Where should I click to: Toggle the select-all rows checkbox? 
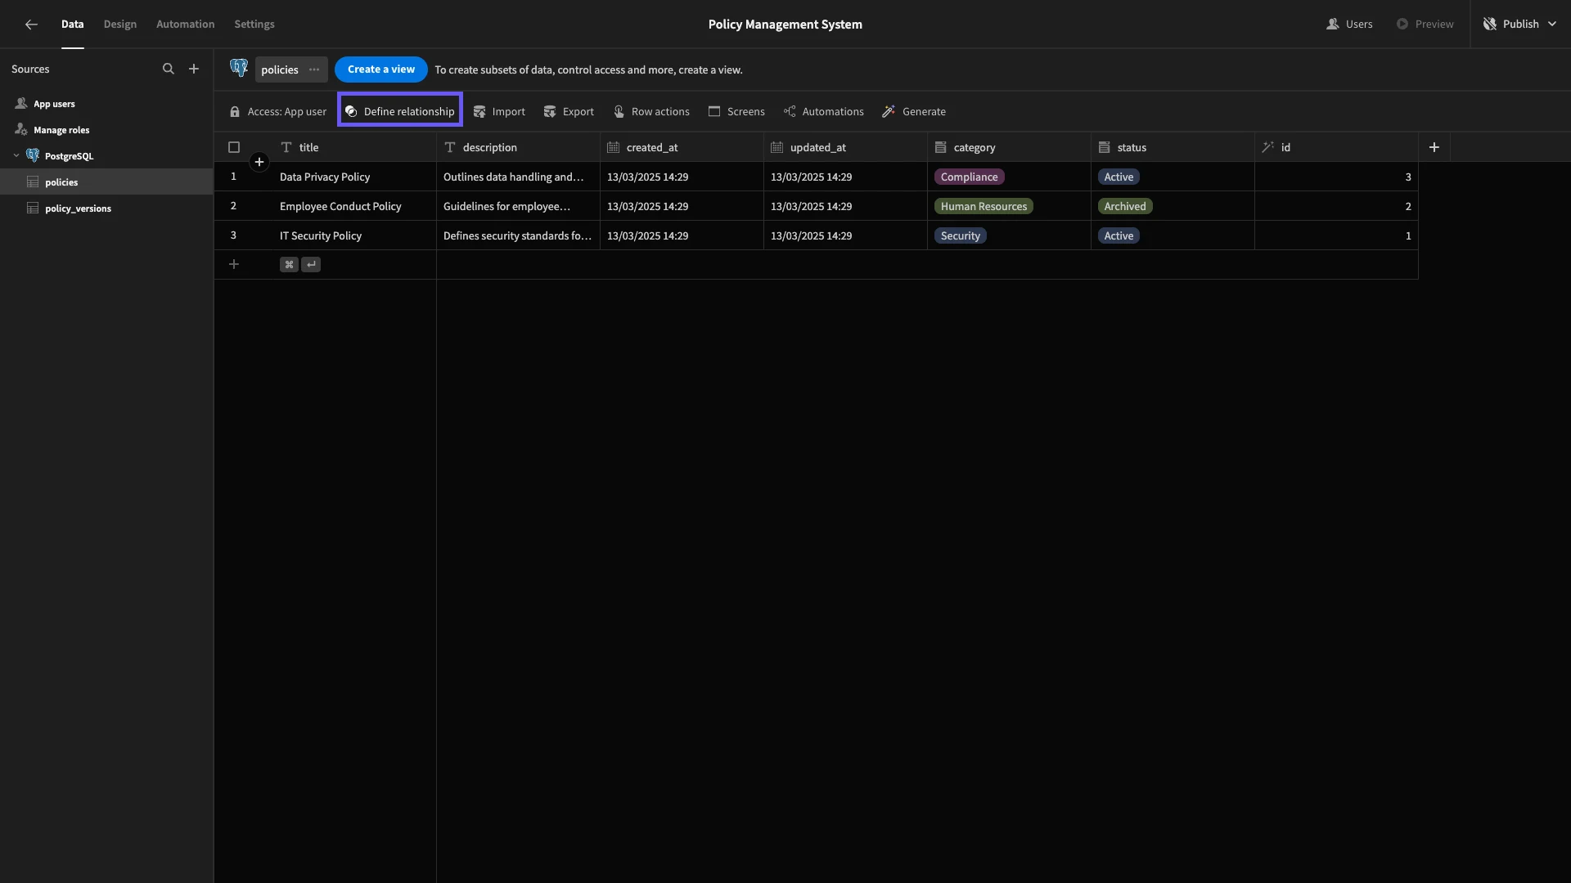tap(234, 148)
